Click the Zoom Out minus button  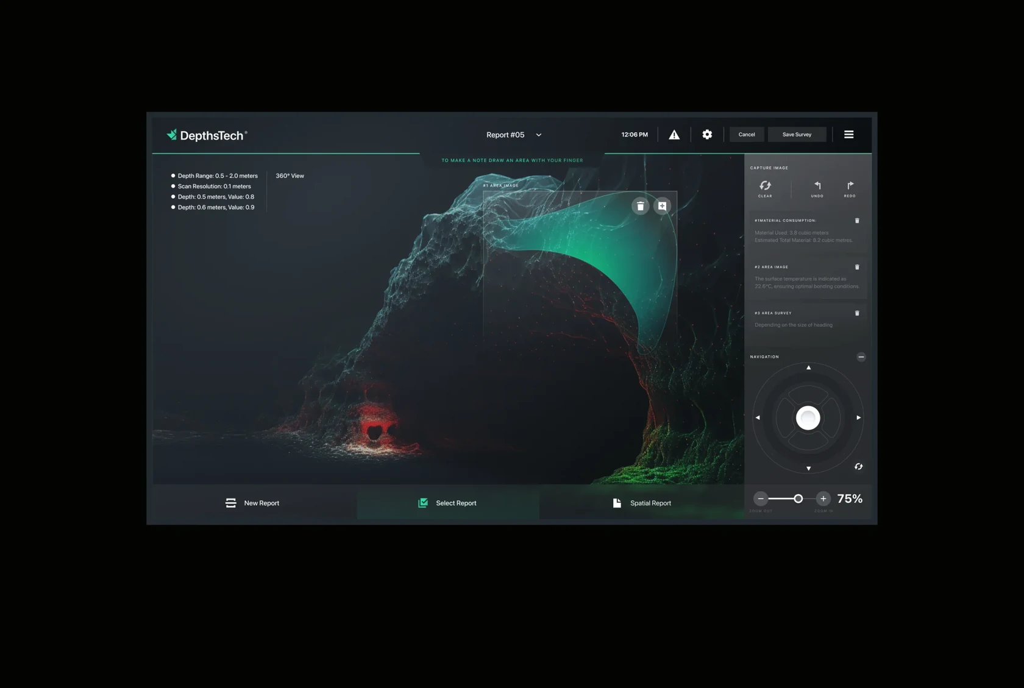point(761,498)
